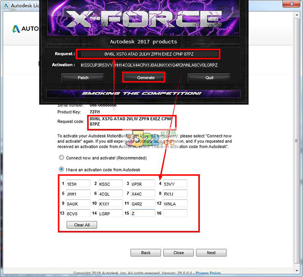Click the Autodesk 2017 products label
Image resolution: width=303 pixels, height=277 pixels.
pos(143,42)
